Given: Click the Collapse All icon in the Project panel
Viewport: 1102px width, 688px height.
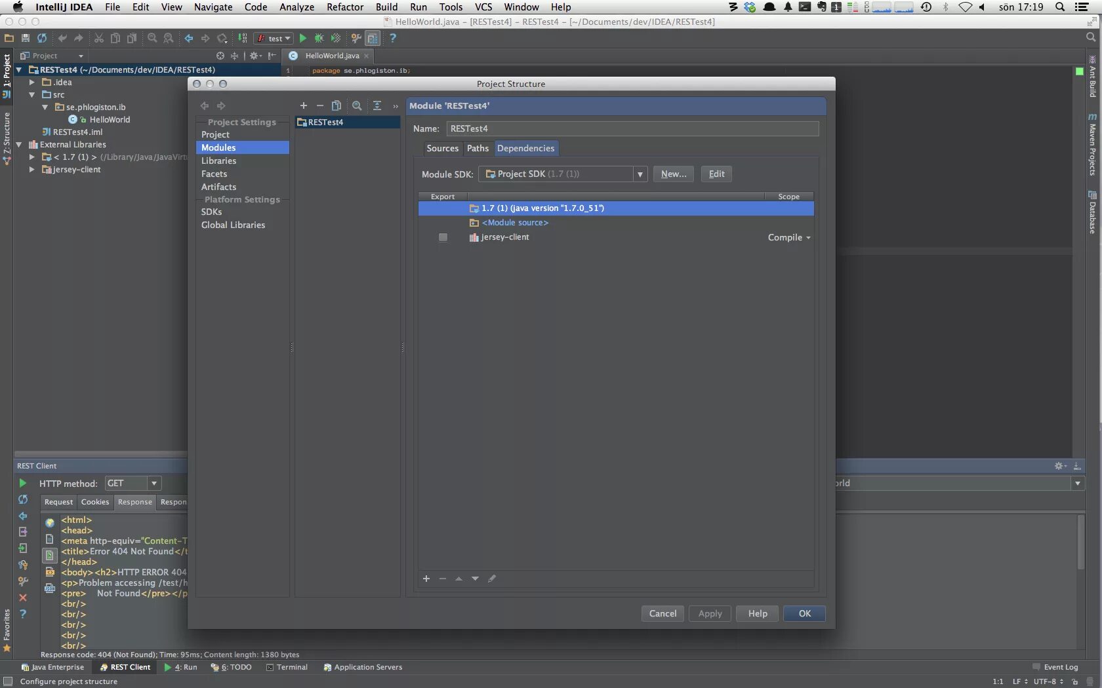Looking at the screenshot, I should point(234,56).
